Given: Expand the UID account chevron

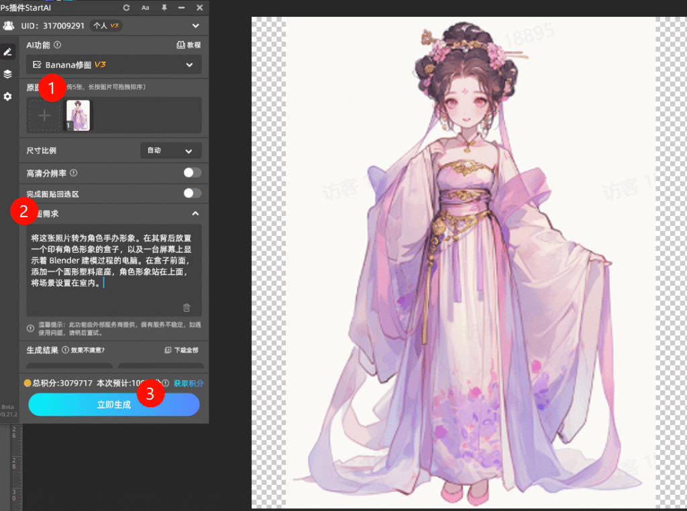Looking at the screenshot, I should tap(196, 25).
